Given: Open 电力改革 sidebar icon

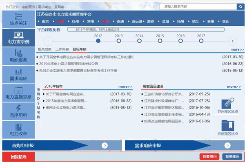Looking at the screenshot, I should [18, 127].
